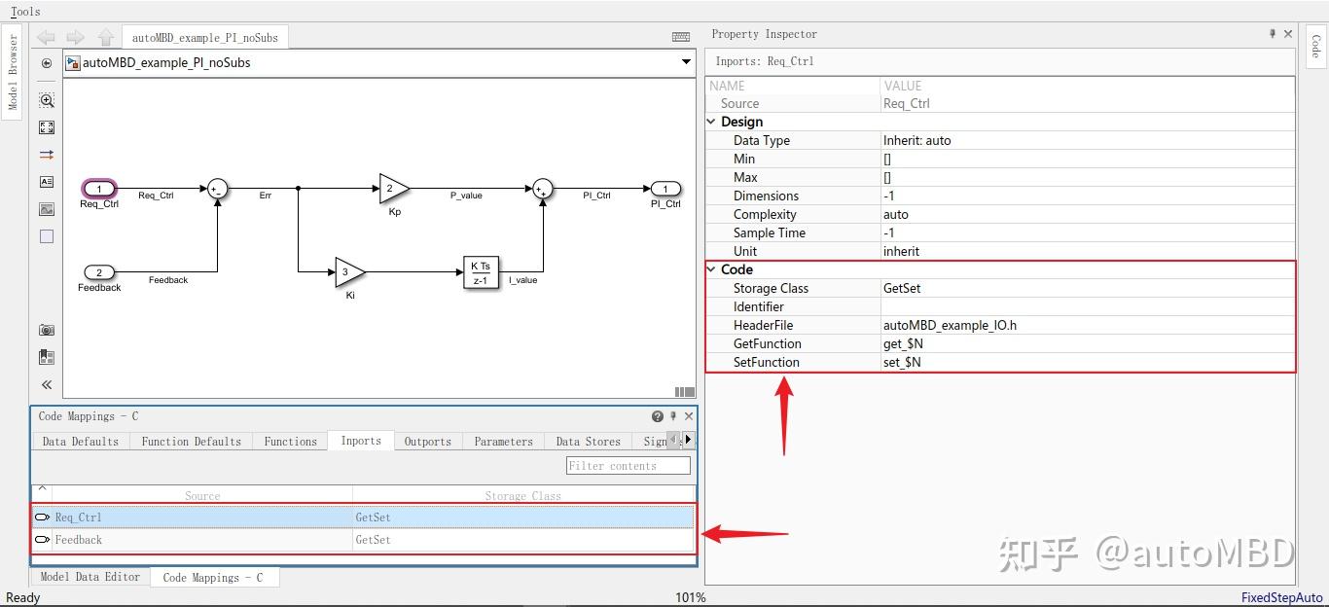1329x607 pixels.
Task: Click FixedStepAuto solver link
Action: 1282,597
